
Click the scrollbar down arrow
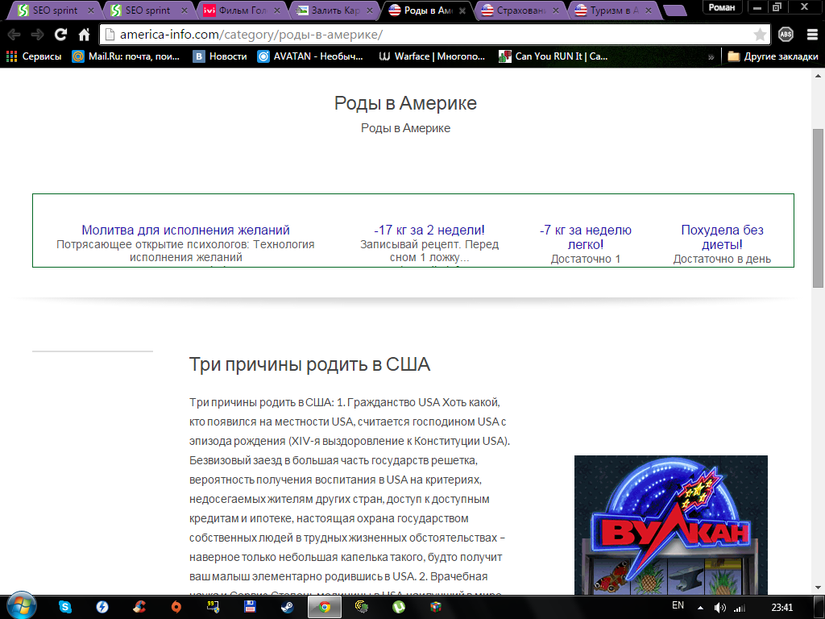(x=818, y=588)
